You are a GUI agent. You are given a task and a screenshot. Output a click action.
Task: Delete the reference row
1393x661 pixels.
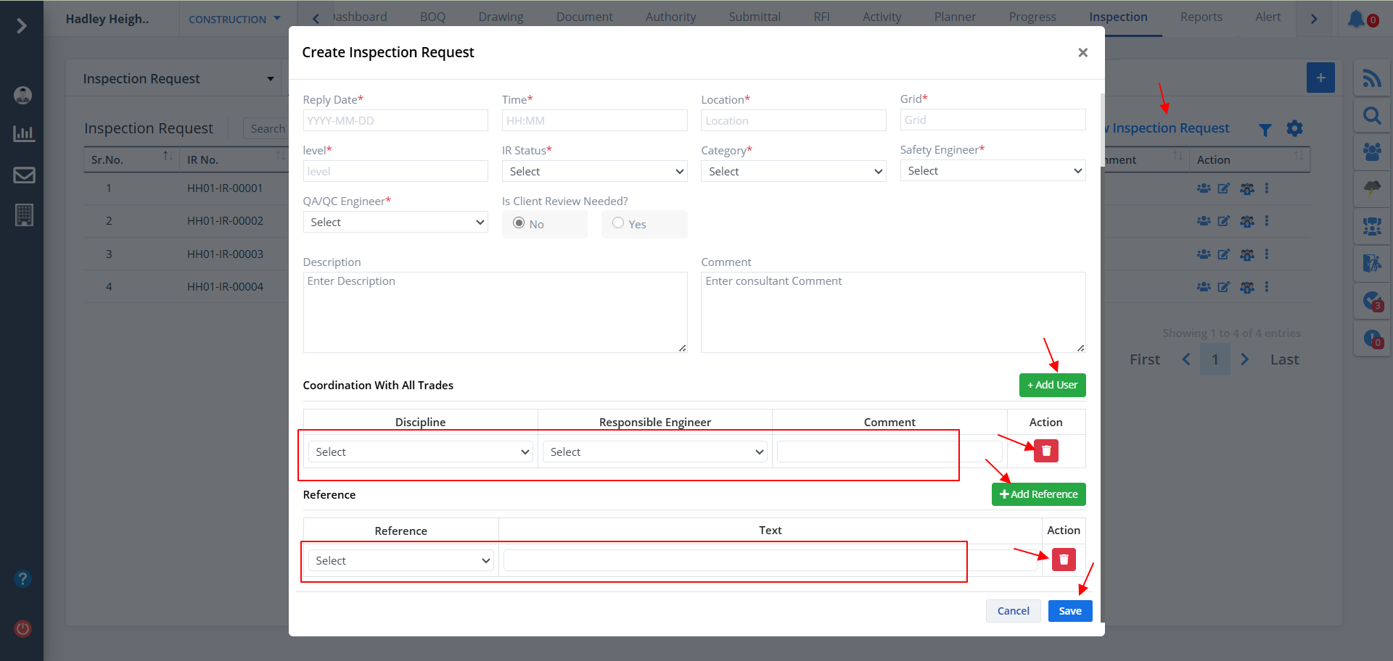click(1063, 560)
